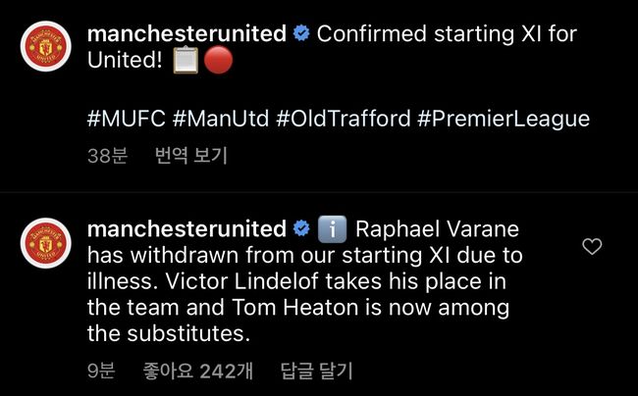The height and width of the screenshot is (396, 638).
Task: Click the blue info emoji in the comment
Action: tap(332, 229)
